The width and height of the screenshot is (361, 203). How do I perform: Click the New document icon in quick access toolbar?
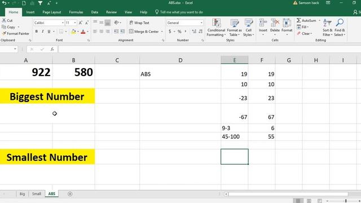tap(24, 3)
